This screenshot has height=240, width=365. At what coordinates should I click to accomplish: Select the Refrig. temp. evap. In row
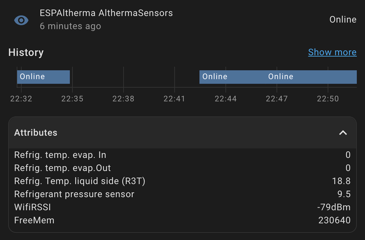[x=60, y=155]
